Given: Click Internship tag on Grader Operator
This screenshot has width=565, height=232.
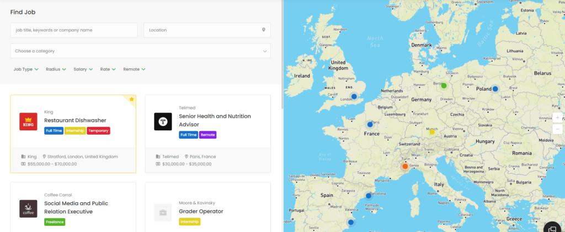Looking at the screenshot, I should point(190,222).
